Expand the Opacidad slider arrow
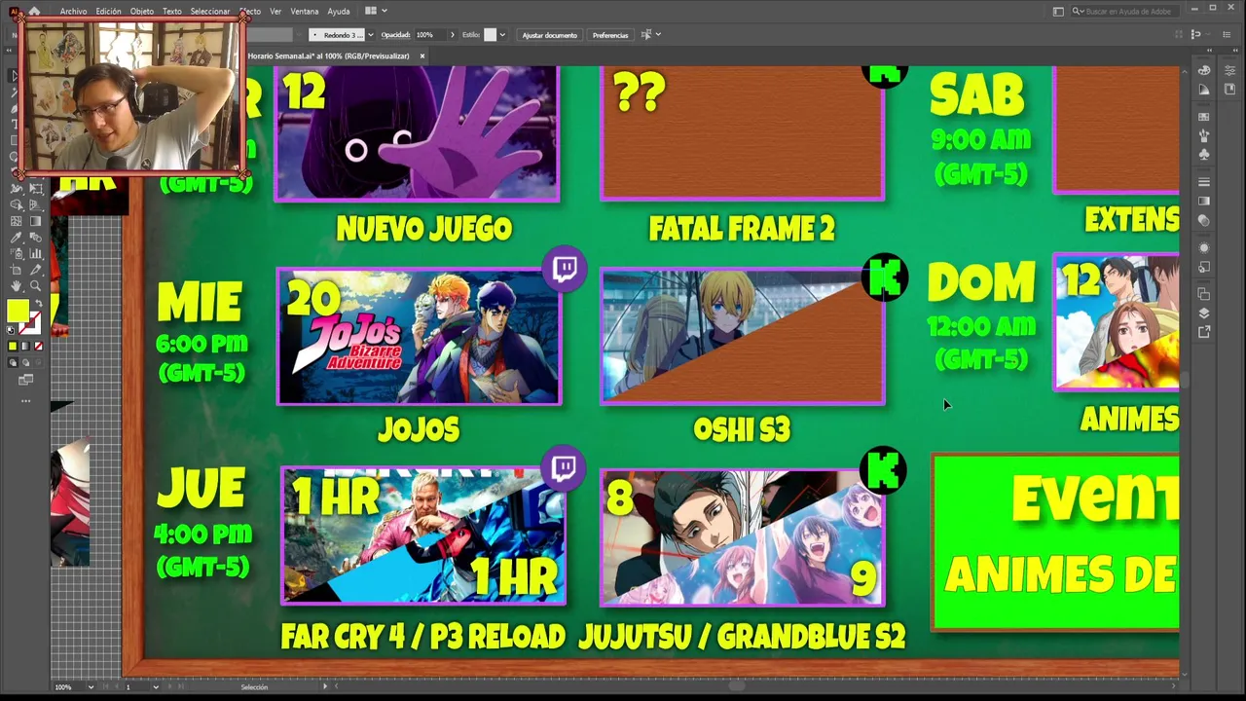The width and height of the screenshot is (1246, 701). tap(452, 35)
